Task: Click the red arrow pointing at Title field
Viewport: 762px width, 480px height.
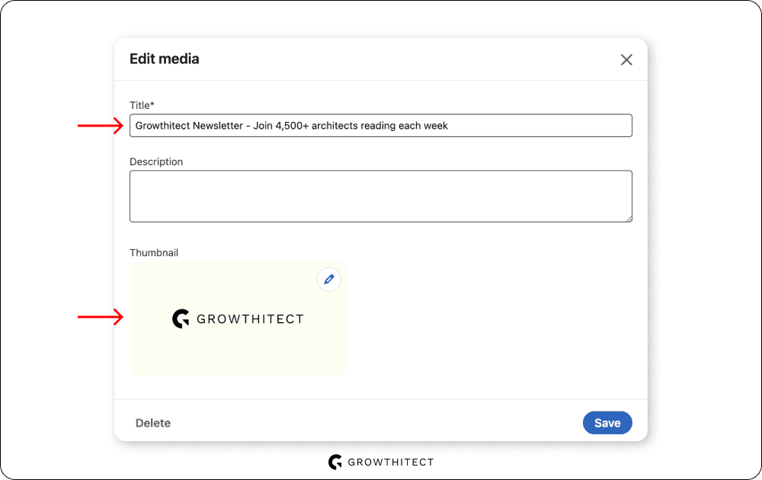Action: pos(101,126)
